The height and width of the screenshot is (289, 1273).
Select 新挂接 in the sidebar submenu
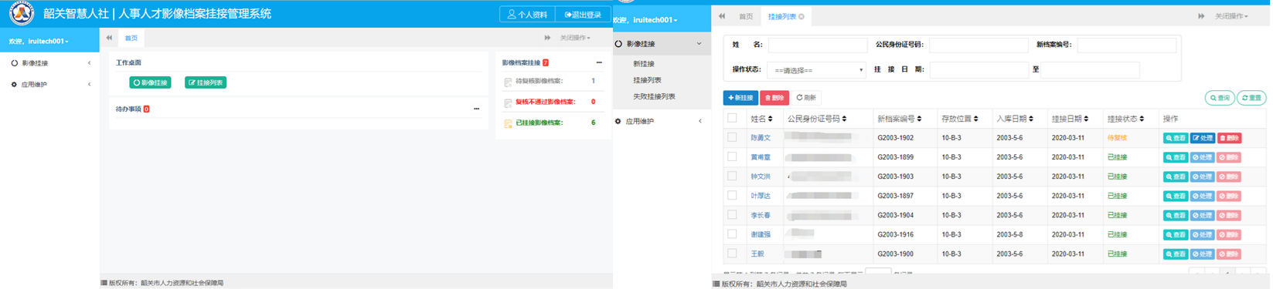tap(644, 64)
